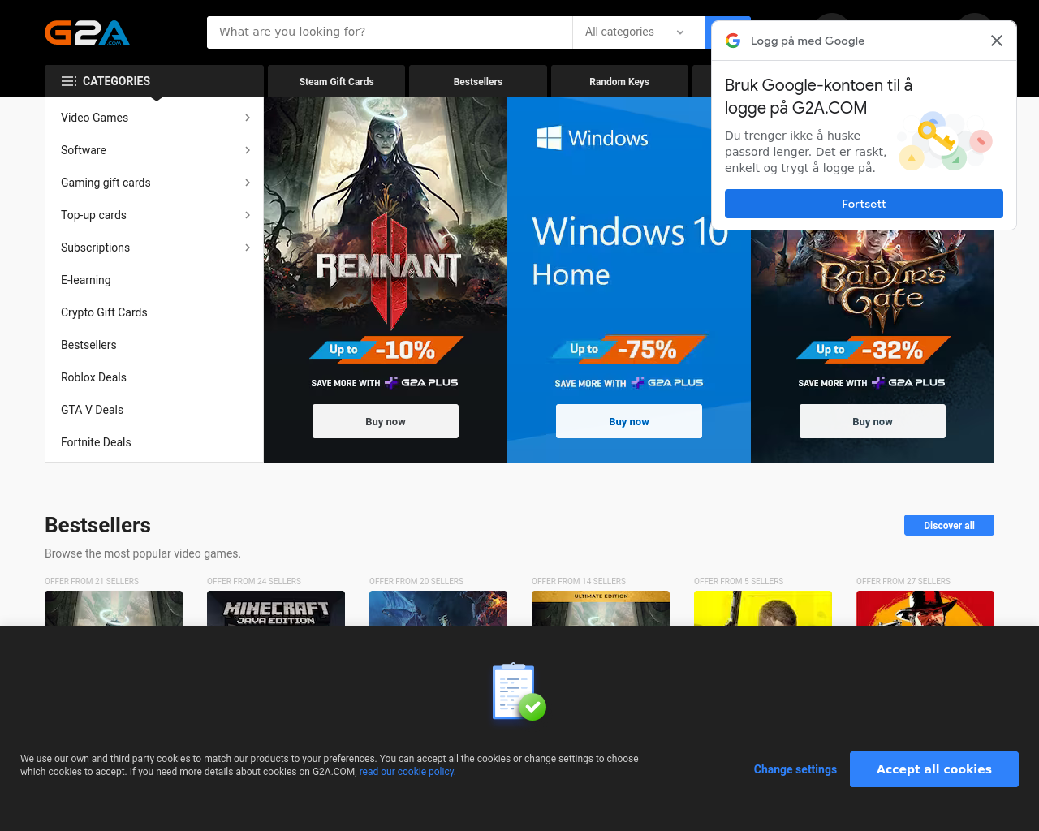Click the Google G logo icon
1039x831 pixels.
coord(733,41)
